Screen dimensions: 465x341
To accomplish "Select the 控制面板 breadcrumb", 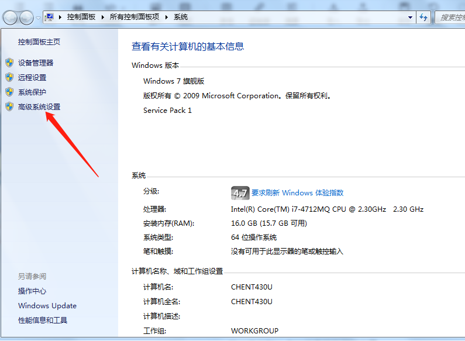I will pyautogui.click(x=81, y=17).
